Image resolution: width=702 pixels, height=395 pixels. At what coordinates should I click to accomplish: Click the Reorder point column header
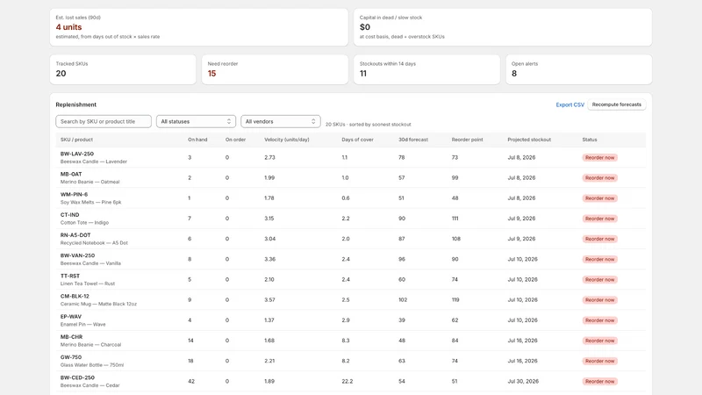tap(467, 140)
